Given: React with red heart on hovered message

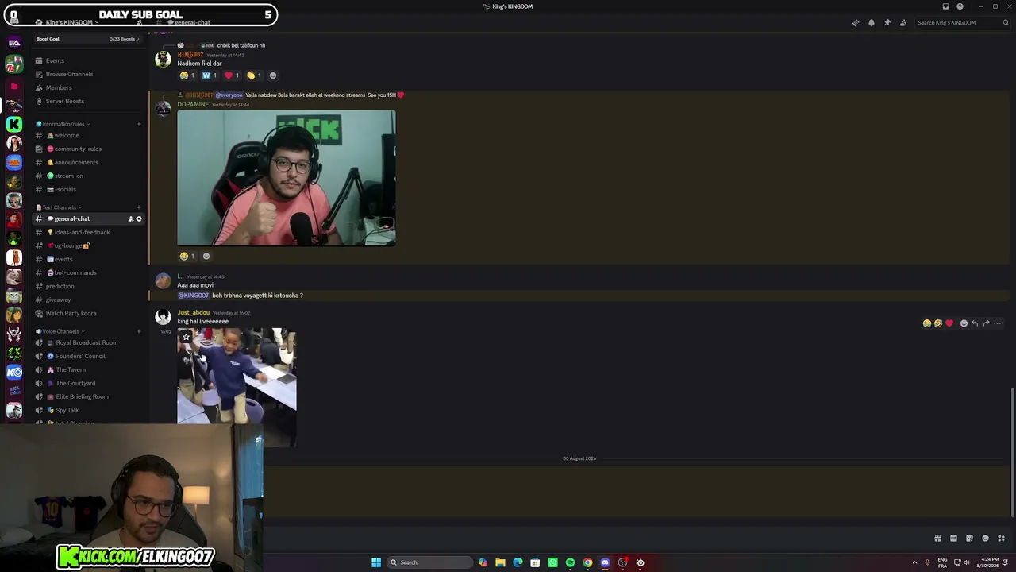Looking at the screenshot, I should point(949,323).
